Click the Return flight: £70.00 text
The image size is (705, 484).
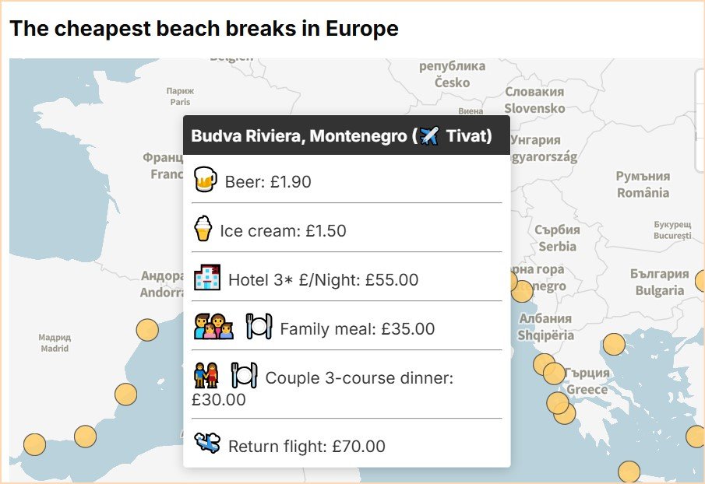pyautogui.click(x=306, y=447)
